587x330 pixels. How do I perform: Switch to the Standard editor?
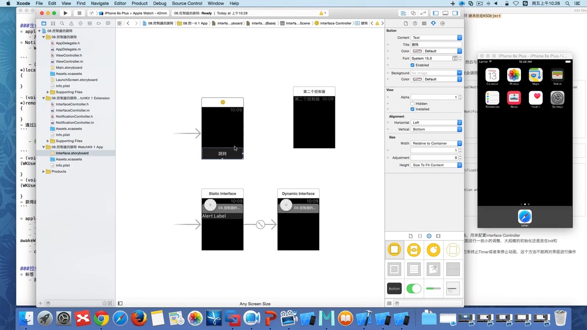[404, 13]
